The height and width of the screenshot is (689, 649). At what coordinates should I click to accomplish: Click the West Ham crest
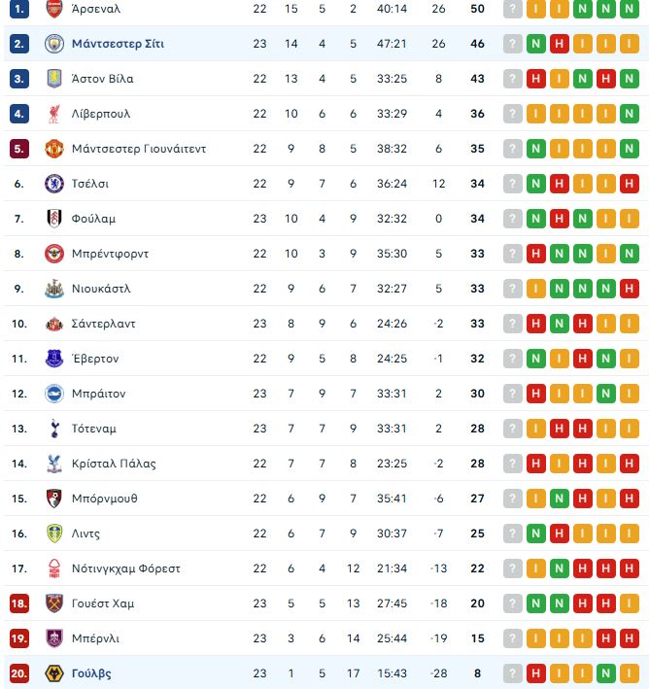[54, 603]
